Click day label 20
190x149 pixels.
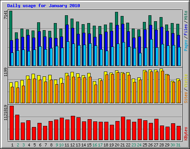[117, 145]
